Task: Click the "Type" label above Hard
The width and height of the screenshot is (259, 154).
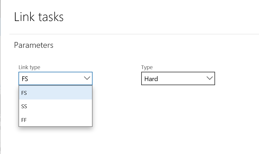Action: pos(147,67)
